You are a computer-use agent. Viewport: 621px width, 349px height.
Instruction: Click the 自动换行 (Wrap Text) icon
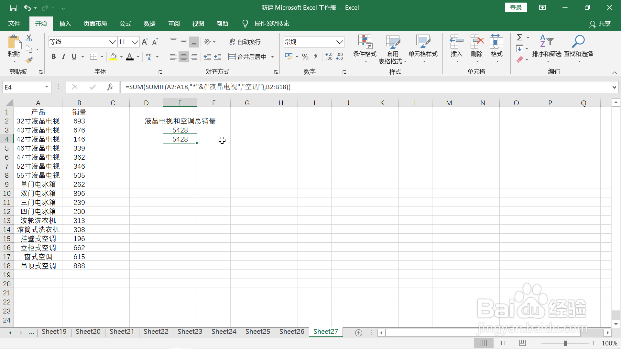pos(232,42)
